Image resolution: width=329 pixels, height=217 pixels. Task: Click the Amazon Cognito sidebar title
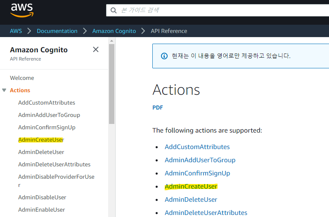pos(39,50)
